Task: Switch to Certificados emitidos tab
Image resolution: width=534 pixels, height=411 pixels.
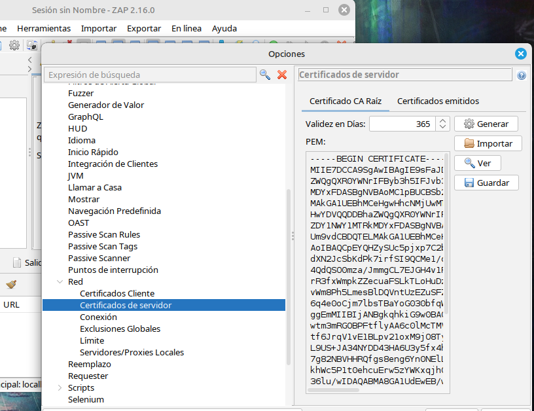Action: coord(438,101)
